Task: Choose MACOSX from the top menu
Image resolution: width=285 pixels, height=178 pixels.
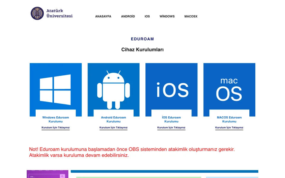Action: [191, 16]
